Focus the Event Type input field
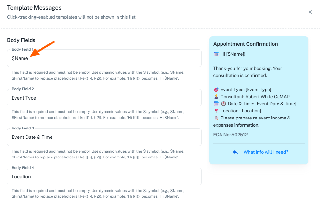Image resolution: width=320 pixels, height=219 pixels. [104, 98]
